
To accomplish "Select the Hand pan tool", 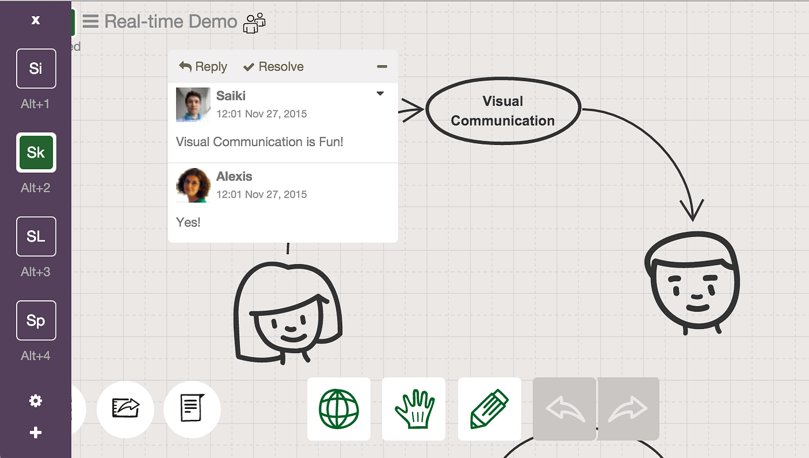I will [x=414, y=408].
